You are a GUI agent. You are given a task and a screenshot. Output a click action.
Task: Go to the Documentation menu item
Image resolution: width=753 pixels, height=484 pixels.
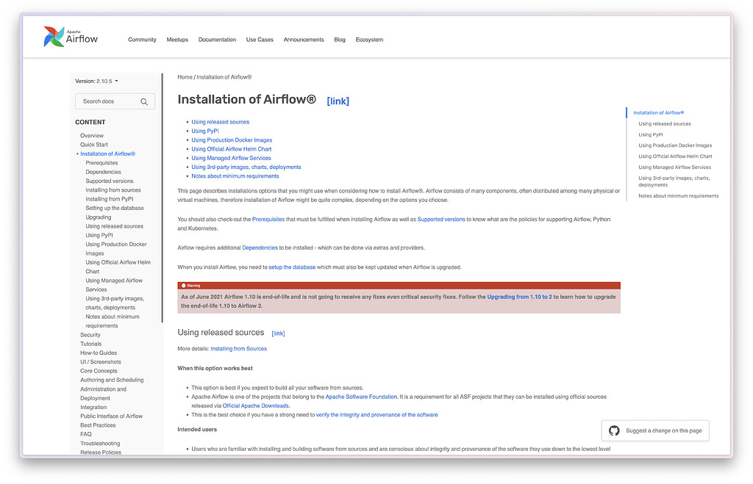tap(217, 40)
